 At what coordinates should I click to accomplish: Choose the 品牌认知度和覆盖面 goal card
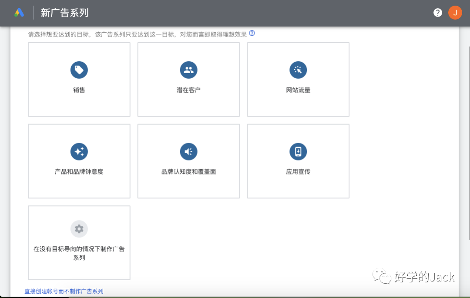click(x=188, y=161)
